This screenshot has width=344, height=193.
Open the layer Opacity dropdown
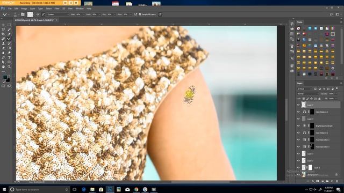tap(336, 94)
